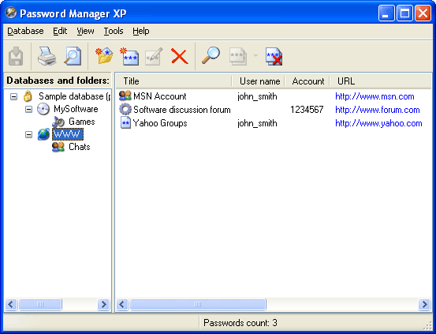Click the New Folder toolbar icon
436x334 pixels.
(104, 56)
